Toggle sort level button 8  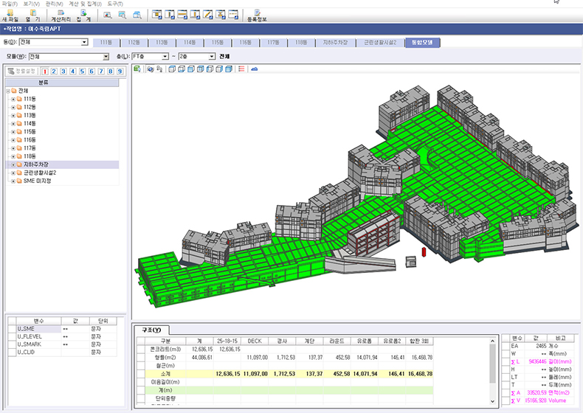(x=111, y=72)
